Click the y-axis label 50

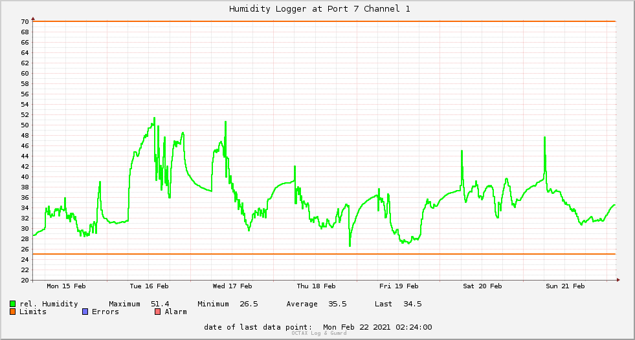(x=25, y=125)
